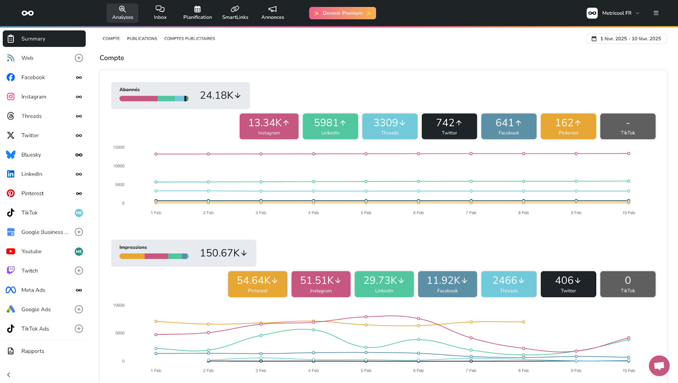Toggle the Instagram followers series card
This screenshot has width=678, height=383.
pos(269,126)
